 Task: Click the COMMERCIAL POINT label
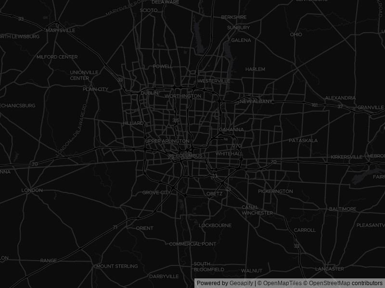pos(192,244)
